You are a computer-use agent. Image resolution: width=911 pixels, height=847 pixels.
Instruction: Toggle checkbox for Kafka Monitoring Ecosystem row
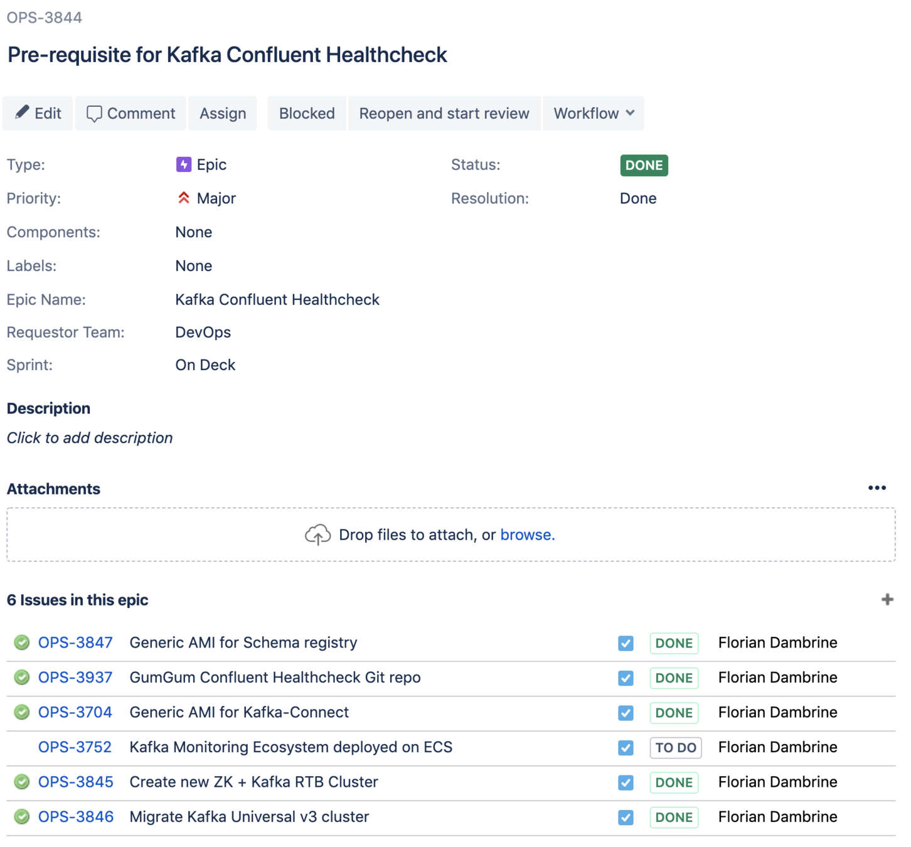point(626,748)
